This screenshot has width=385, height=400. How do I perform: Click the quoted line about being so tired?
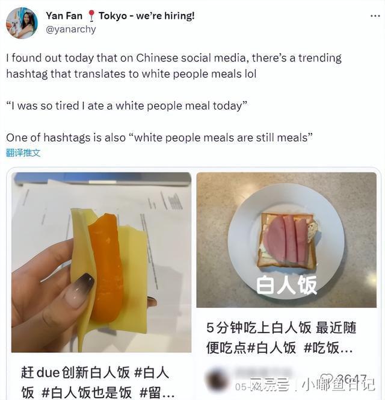pos(127,105)
